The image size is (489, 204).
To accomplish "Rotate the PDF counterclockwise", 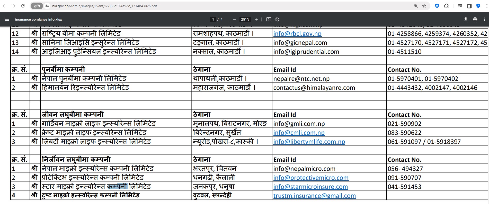I will 277,19.
